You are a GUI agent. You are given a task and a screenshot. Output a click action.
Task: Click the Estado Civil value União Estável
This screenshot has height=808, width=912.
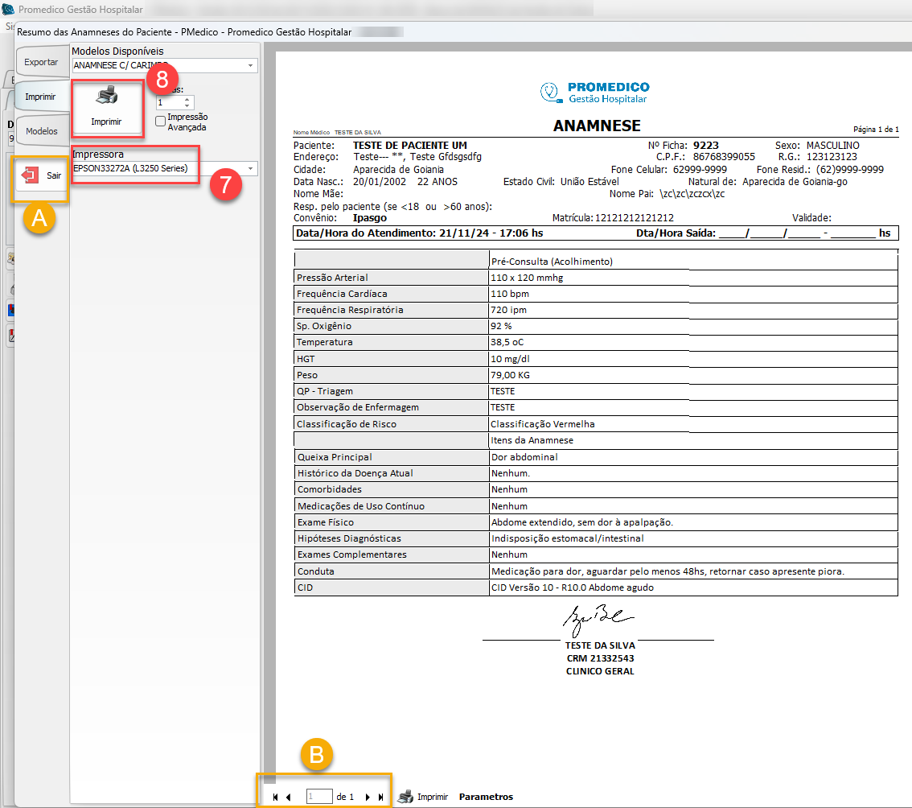(x=590, y=182)
